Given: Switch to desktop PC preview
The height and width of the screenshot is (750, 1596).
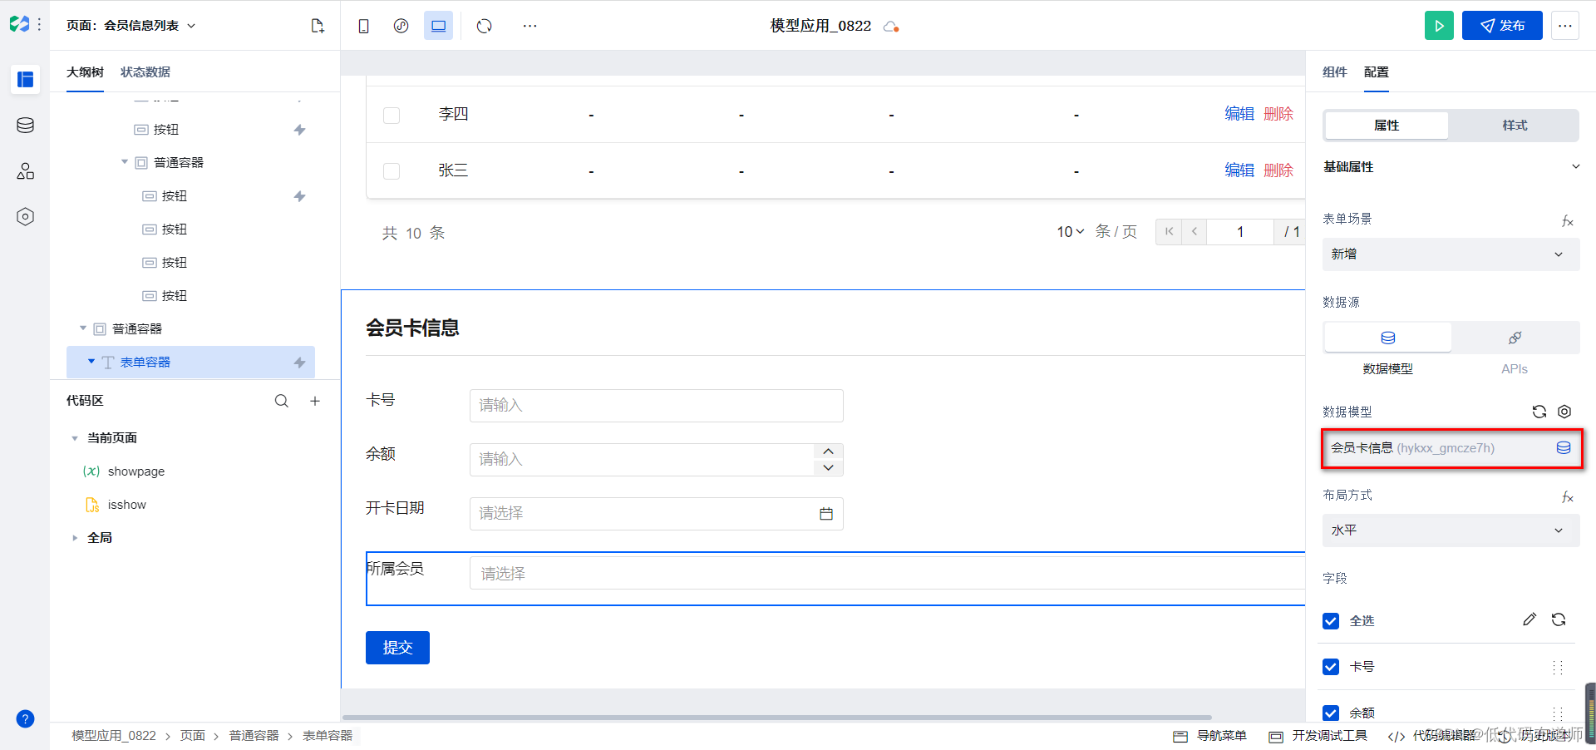Looking at the screenshot, I should pyautogui.click(x=438, y=26).
